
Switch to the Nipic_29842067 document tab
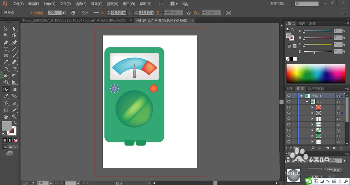click(x=74, y=21)
